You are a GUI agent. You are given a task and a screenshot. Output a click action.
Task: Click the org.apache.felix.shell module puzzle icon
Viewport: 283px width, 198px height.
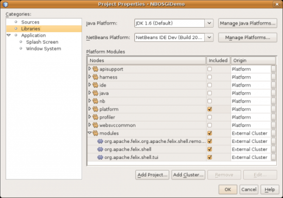coord(100,149)
